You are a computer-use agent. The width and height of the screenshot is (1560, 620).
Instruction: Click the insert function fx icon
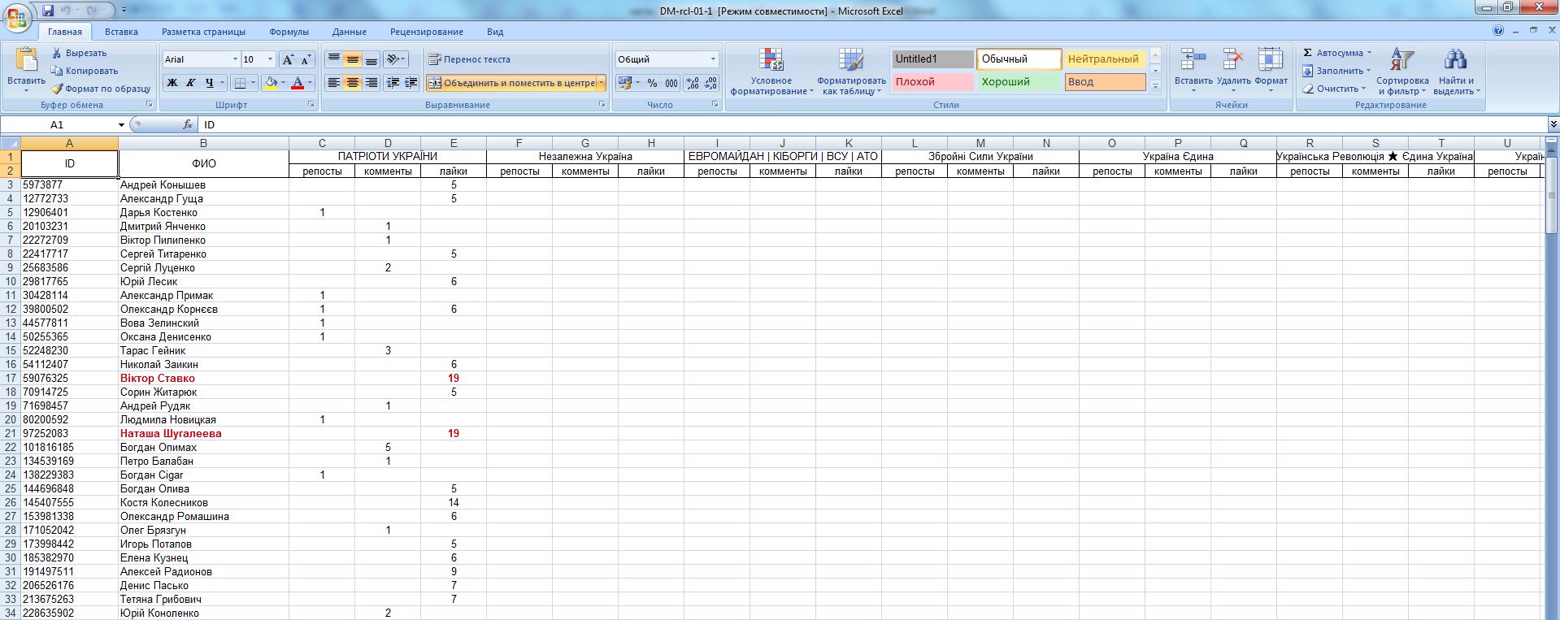188,124
